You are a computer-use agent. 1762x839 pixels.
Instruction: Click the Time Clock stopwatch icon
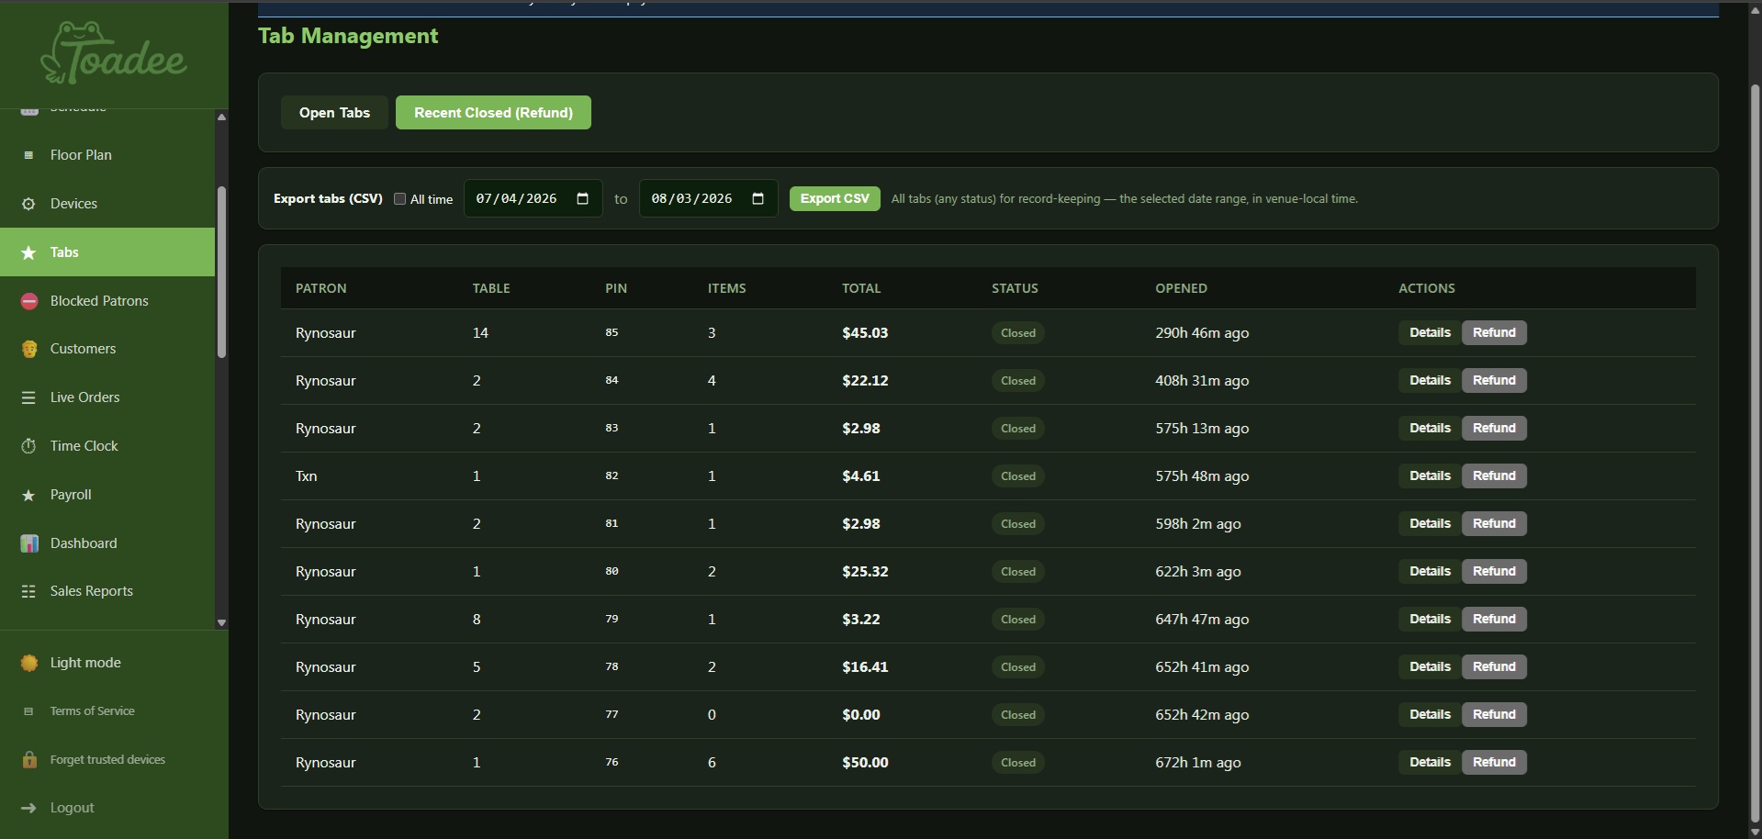click(x=28, y=446)
